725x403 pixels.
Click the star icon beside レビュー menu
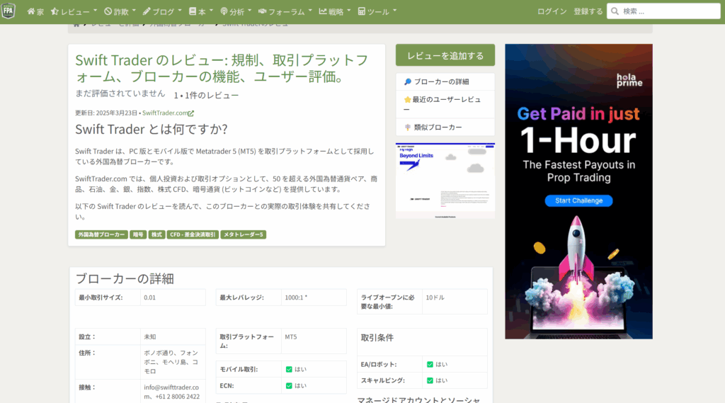(55, 11)
